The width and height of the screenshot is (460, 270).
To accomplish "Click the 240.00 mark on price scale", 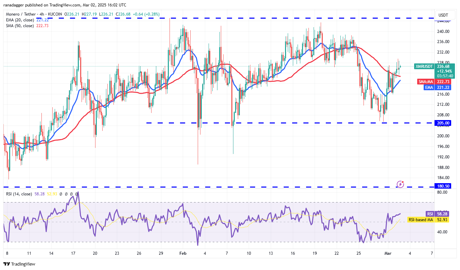I will tap(443, 32).
